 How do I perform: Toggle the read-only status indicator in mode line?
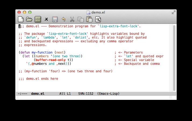(x=23, y=94)
